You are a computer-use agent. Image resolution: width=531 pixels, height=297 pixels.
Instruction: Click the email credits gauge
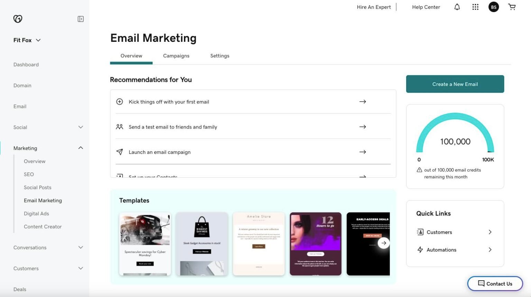point(455,135)
